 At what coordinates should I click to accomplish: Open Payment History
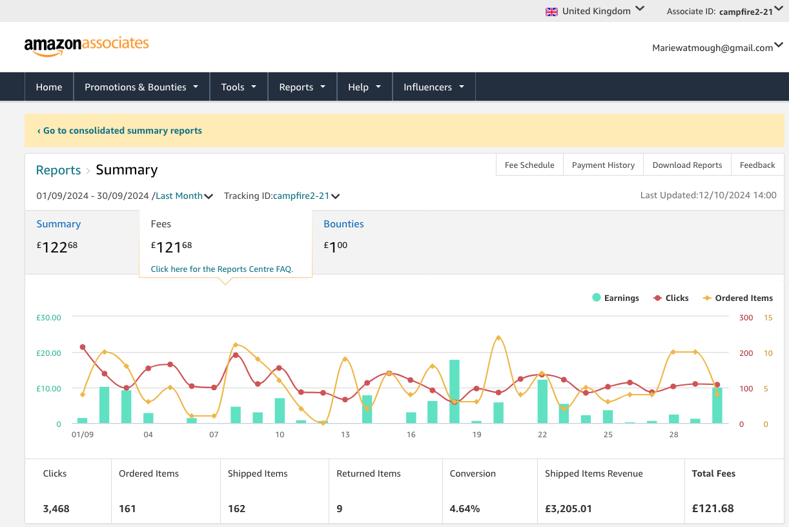tap(603, 165)
